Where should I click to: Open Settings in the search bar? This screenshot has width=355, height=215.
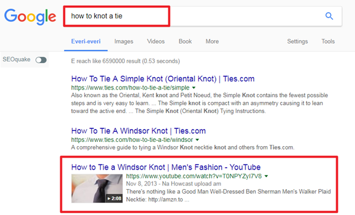pos(297,41)
